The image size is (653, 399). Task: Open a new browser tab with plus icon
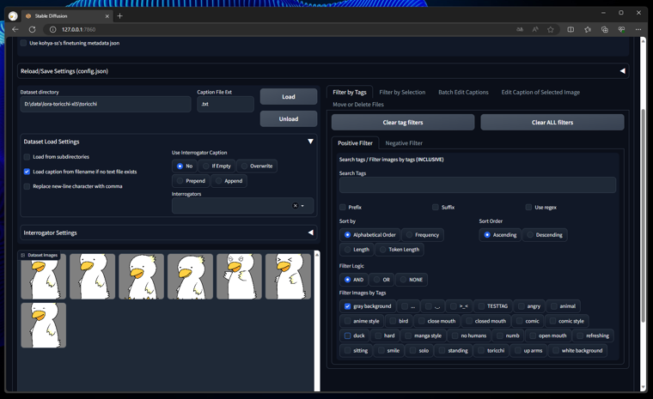[119, 15]
